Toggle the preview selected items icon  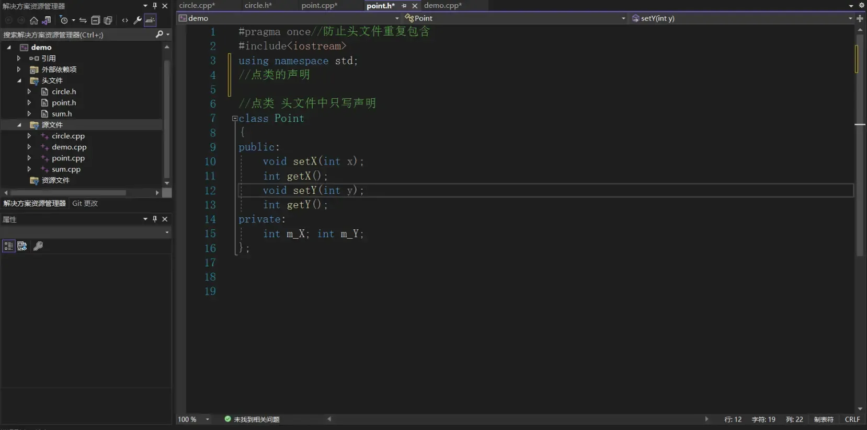point(150,20)
